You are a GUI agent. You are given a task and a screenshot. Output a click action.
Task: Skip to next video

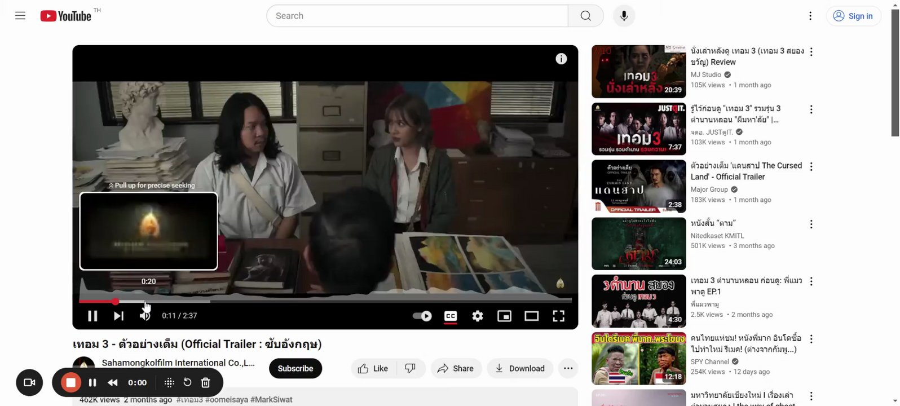coord(118,316)
